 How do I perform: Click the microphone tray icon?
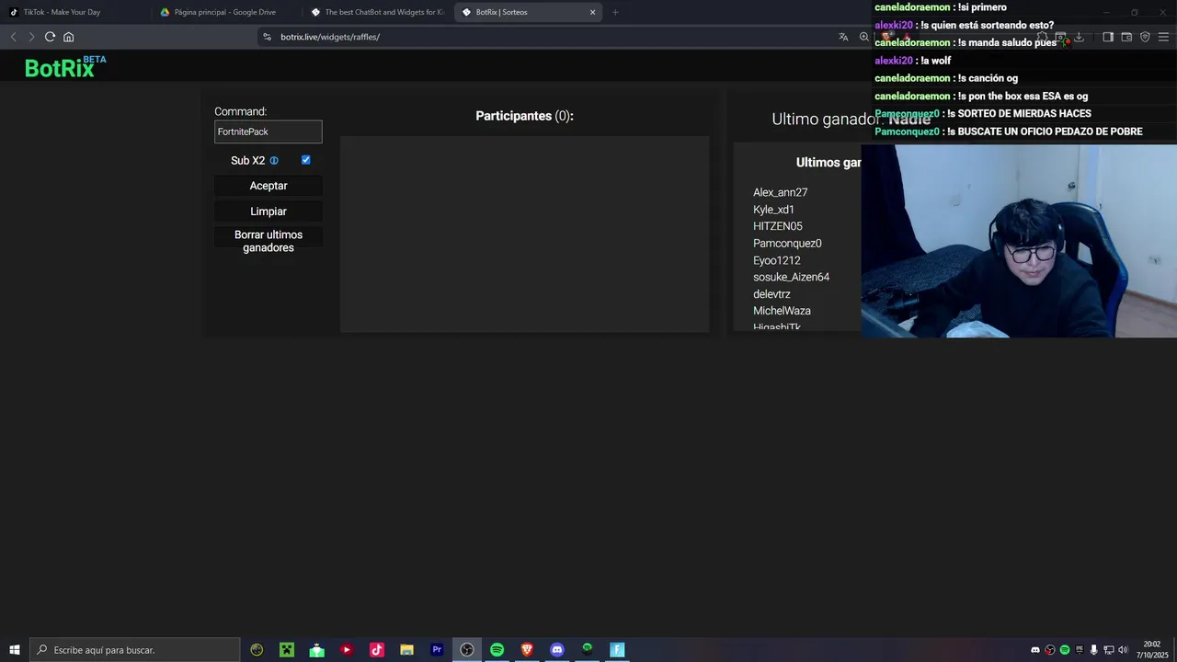click(x=1093, y=650)
